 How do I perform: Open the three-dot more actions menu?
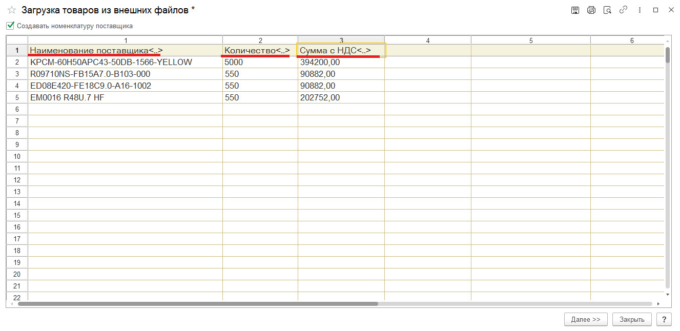639,10
